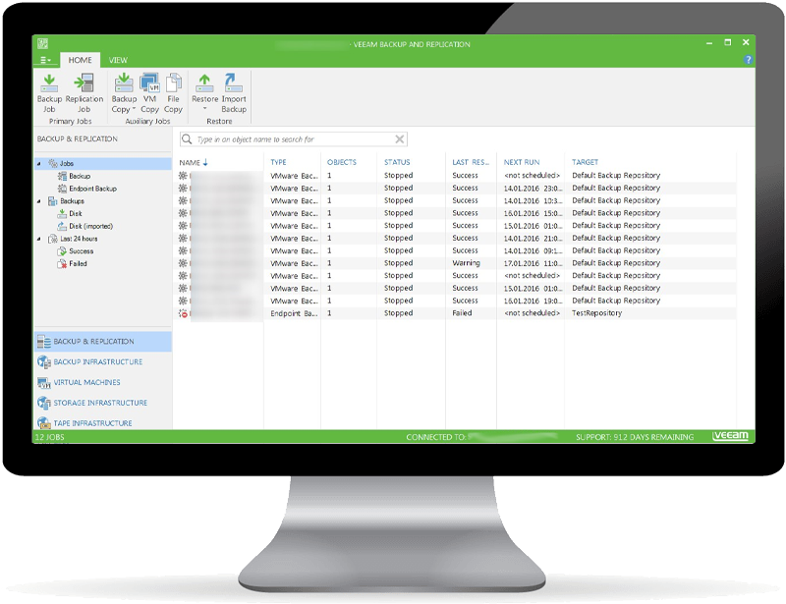
Task: Open the Backup Copy ribbon button
Action: (124, 93)
